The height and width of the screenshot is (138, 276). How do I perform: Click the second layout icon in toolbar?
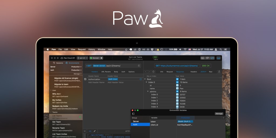(x=208, y=58)
